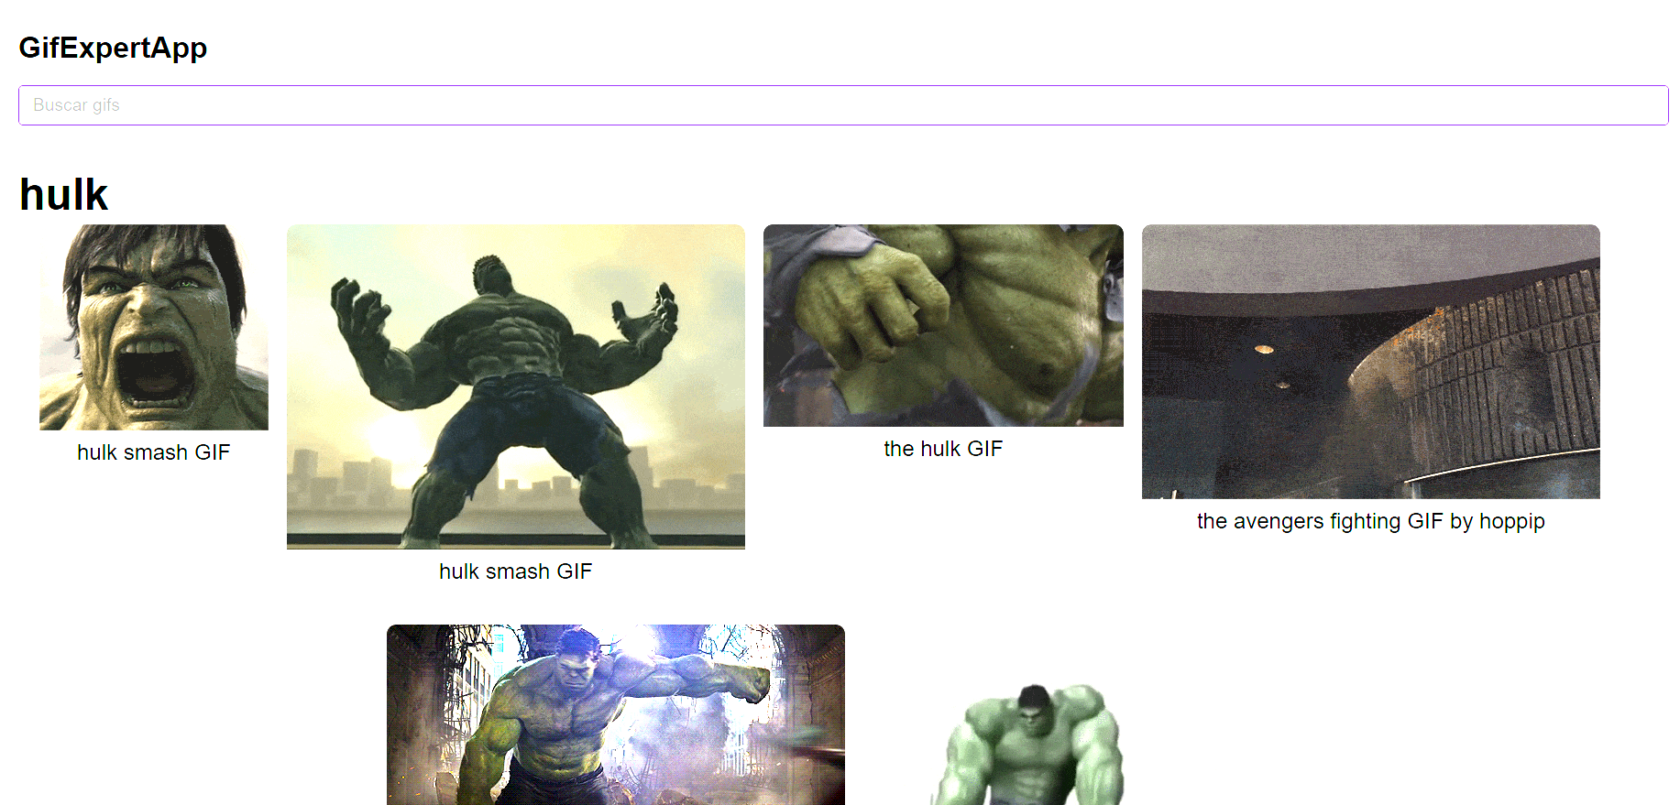Click hulk smash caption under skyline GIF
1680x805 pixels.
click(x=515, y=571)
